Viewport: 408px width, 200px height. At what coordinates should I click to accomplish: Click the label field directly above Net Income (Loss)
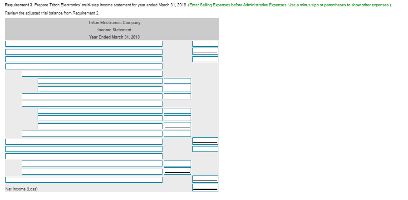click(84, 180)
